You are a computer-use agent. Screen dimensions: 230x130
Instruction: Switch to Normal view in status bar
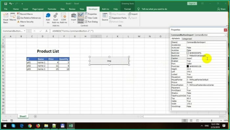185,120
